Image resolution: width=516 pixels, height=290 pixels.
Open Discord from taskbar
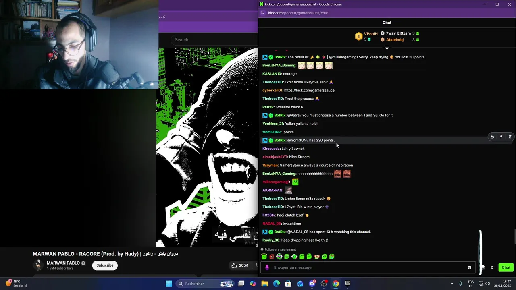click(312, 284)
